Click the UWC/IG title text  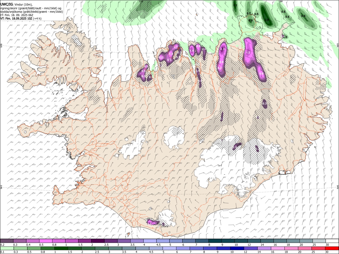[x=6, y=4]
